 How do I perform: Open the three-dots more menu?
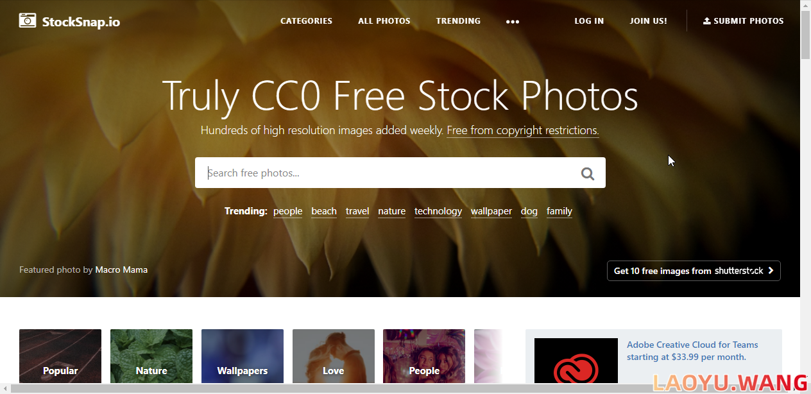pyautogui.click(x=512, y=21)
